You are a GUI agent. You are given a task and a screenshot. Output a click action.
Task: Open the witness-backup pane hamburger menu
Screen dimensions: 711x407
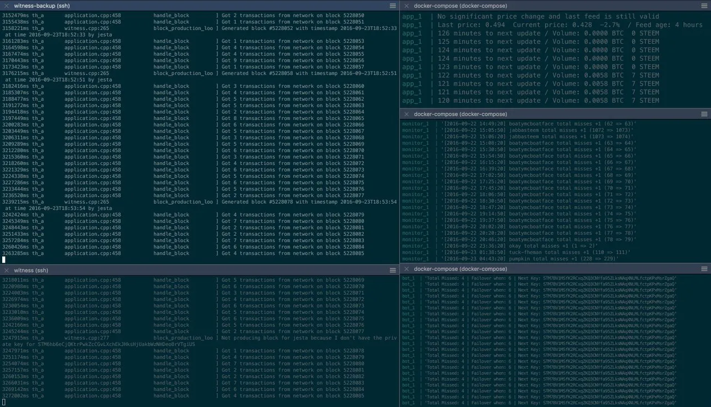coord(393,6)
